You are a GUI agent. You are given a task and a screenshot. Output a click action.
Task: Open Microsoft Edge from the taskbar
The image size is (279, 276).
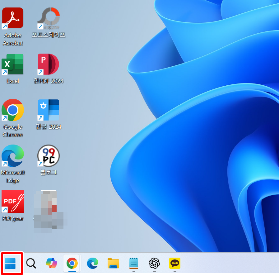pyautogui.click(x=93, y=263)
